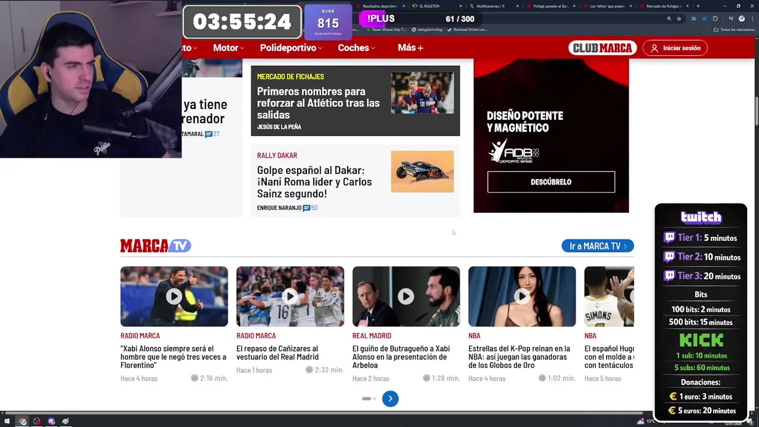The height and width of the screenshot is (427, 759).
Task: Expand the Polideportivo menu dropdown
Action: point(291,48)
